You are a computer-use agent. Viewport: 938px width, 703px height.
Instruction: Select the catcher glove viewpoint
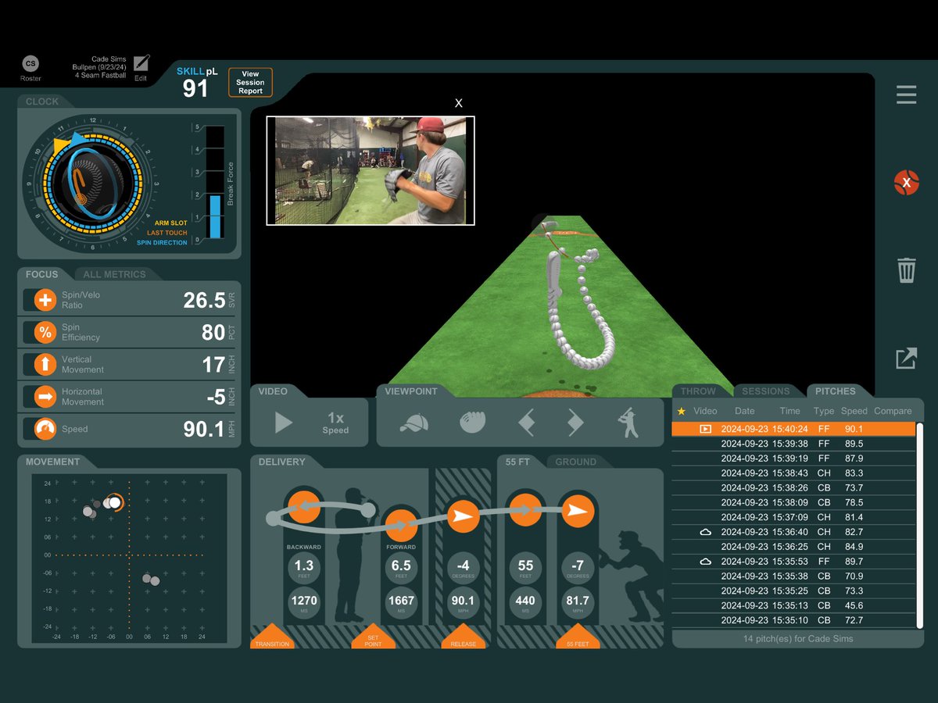click(x=473, y=423)
